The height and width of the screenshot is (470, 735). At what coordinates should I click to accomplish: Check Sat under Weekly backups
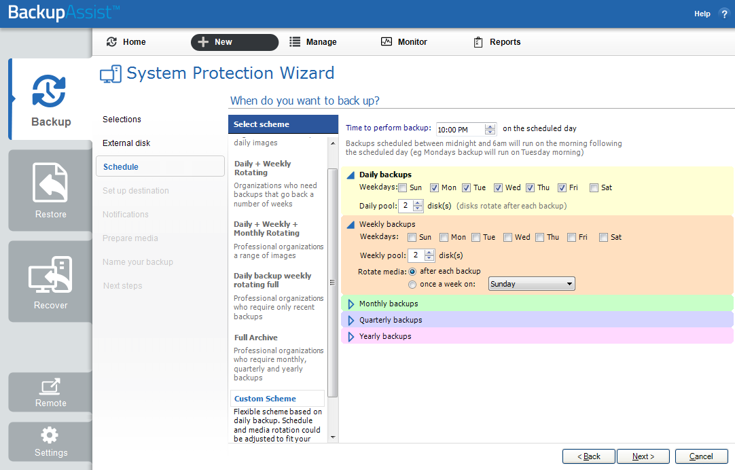(604, 238)
